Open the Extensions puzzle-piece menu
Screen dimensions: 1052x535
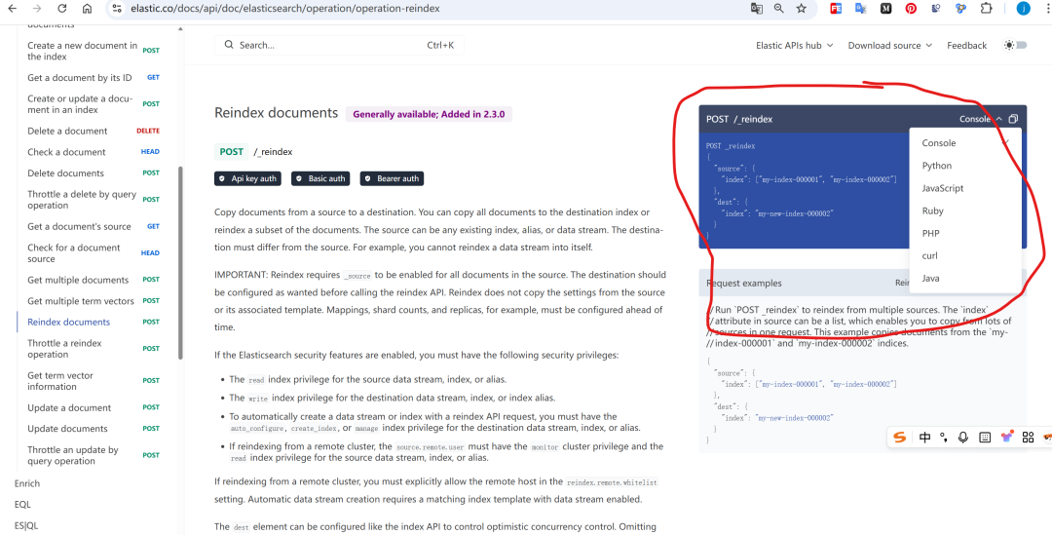(986, 9)
